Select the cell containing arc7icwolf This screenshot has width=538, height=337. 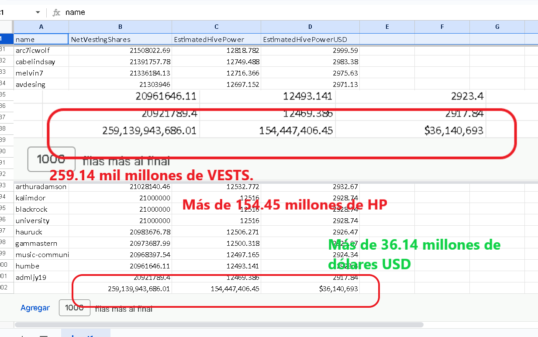click(x=41, y=50)
